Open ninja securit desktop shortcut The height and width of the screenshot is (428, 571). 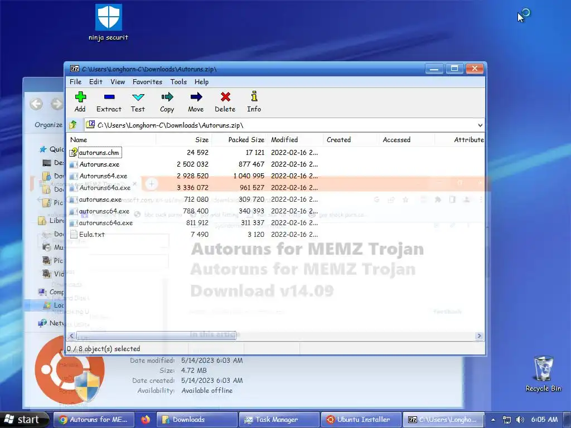click(x=109, y=22)
